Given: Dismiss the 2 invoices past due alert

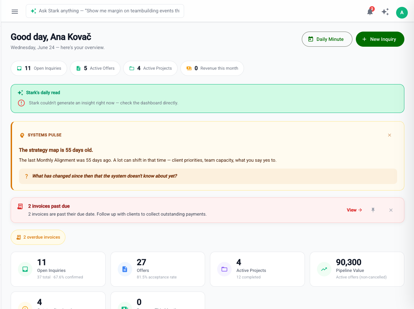Looking at the screenshot, I should click(x=391, y=210).
